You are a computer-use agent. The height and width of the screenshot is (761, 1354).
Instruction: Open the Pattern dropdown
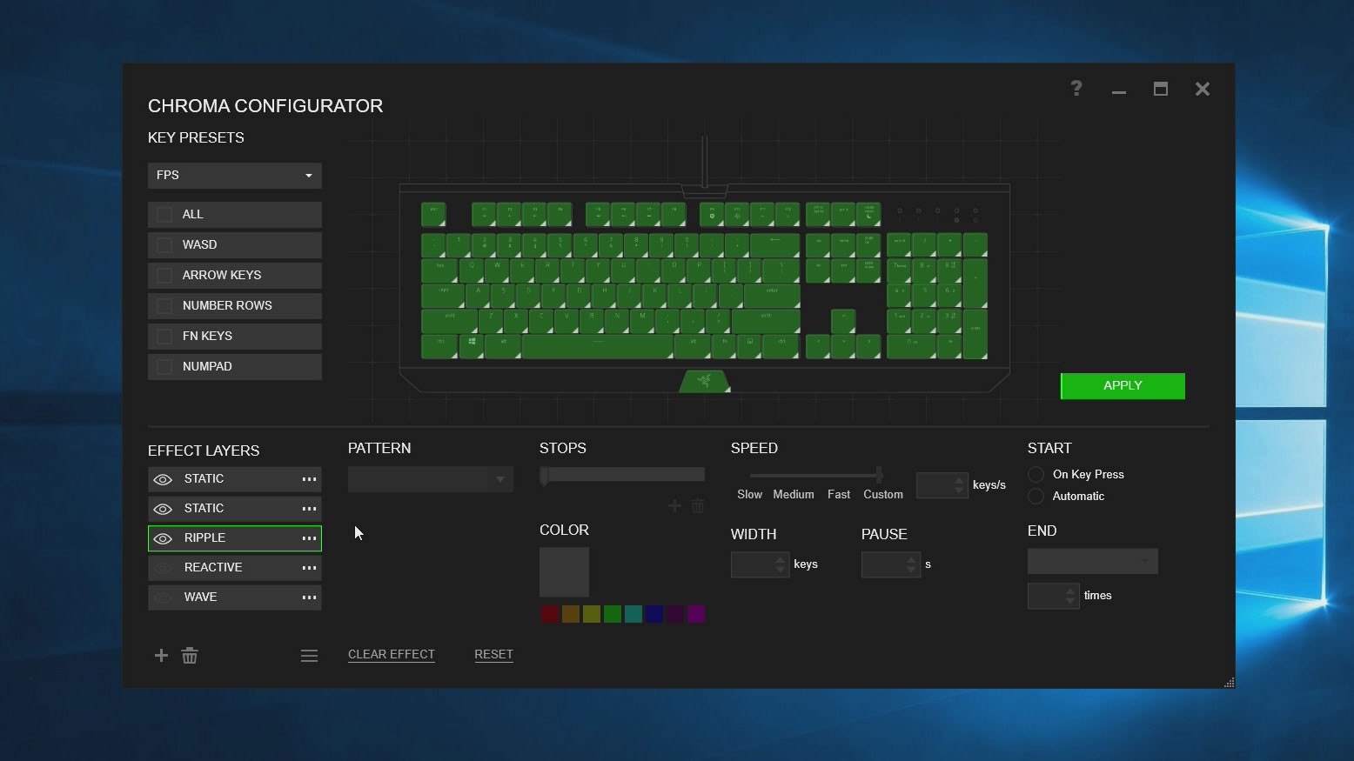[430, 479]
